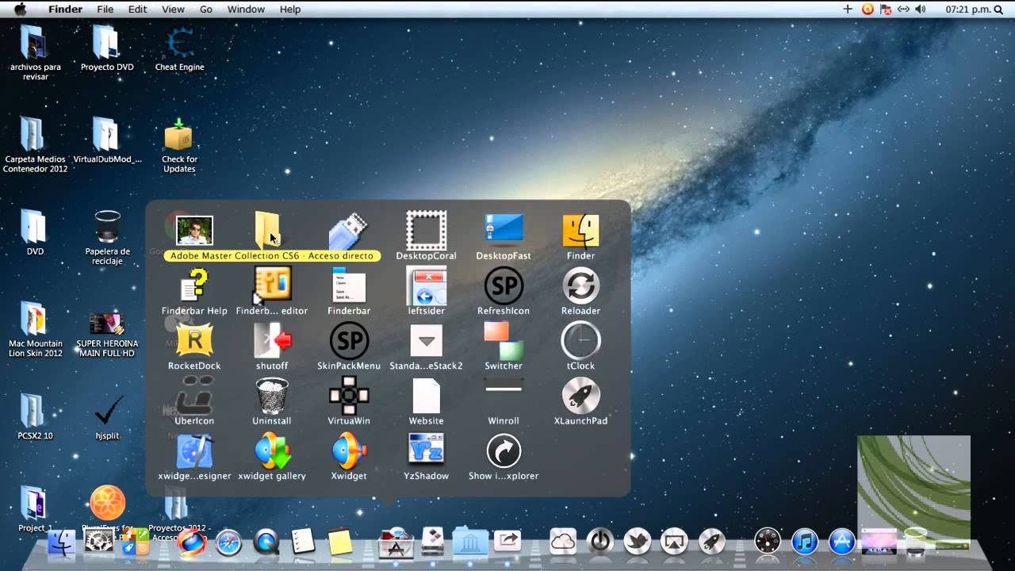Click the flag with red X tray icon
This screenshot has width=1015, height=571.
[886, 9]
